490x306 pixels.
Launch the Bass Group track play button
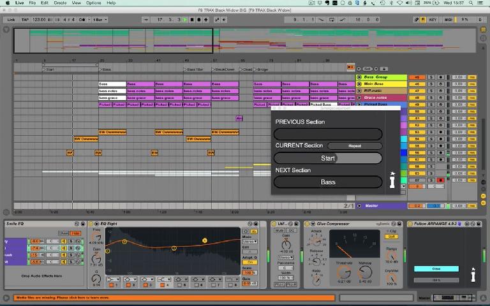359,76
